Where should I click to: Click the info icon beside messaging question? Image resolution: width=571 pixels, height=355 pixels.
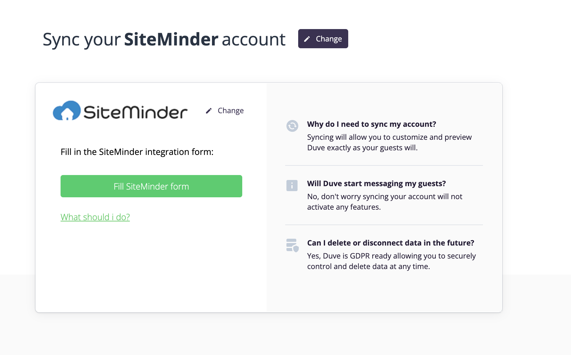[292, 186]
